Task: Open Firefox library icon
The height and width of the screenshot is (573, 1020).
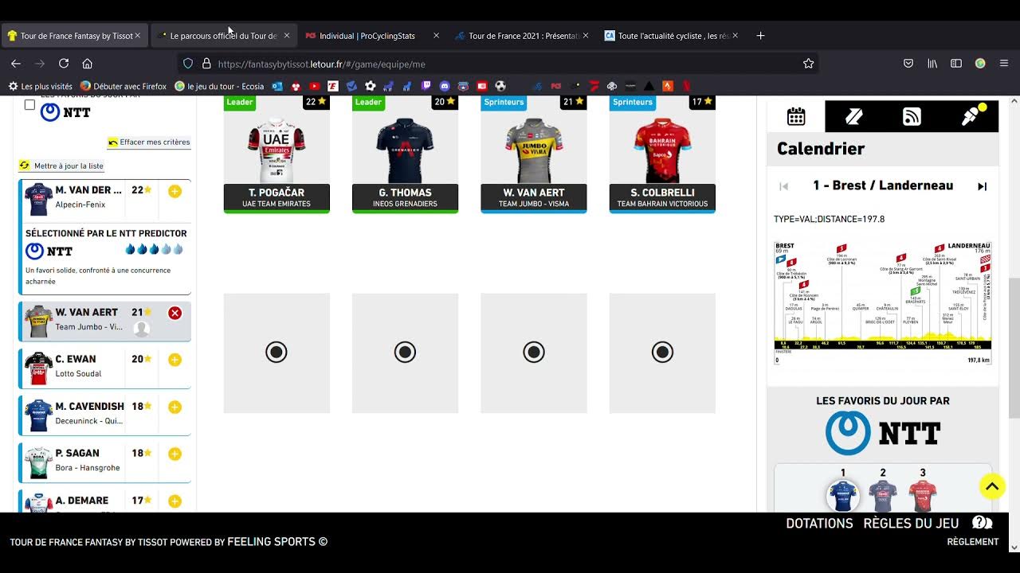Action: [x=932, y=64]
